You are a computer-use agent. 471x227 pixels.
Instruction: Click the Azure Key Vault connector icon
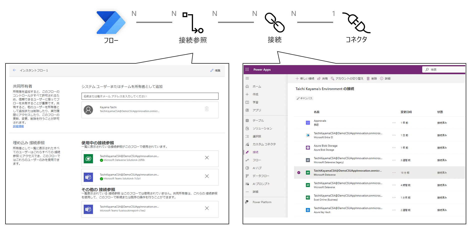pos(308,210)
